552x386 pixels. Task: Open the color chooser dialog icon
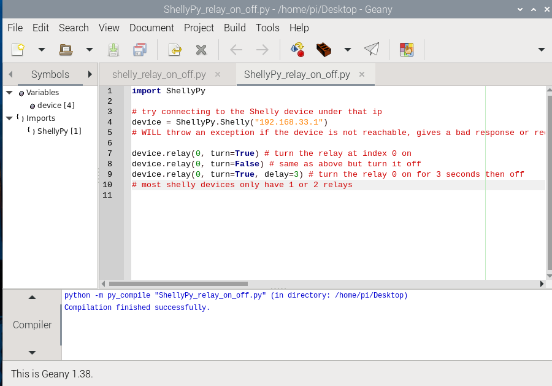407,50
